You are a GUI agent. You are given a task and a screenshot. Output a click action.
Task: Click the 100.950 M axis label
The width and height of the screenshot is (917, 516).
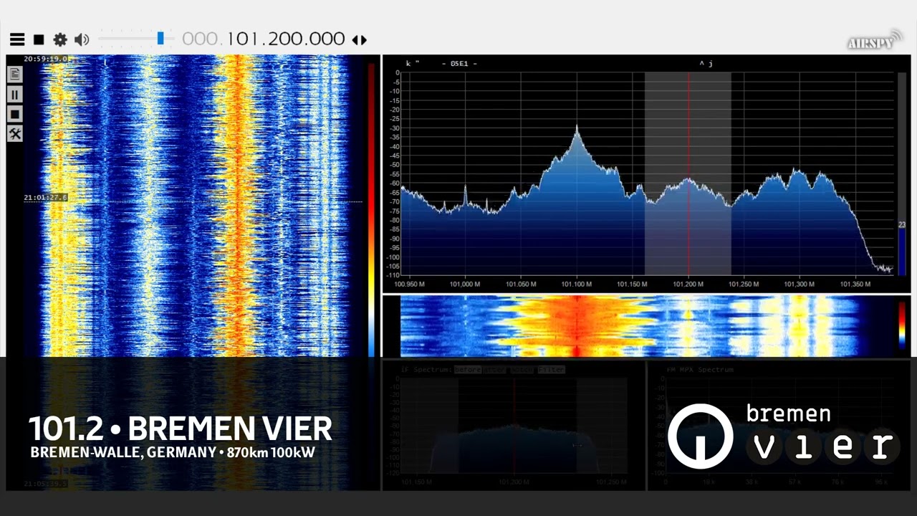410,285
